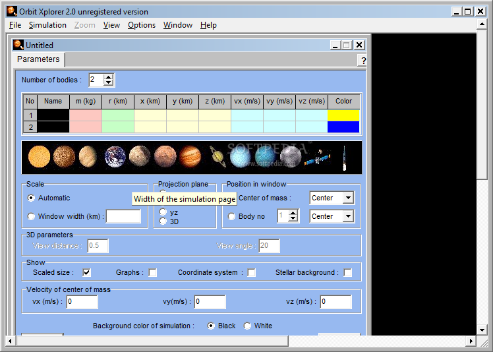This screenshot has height=352, width=493.
Task: Click the m (kg) column header
Action: 86,102
